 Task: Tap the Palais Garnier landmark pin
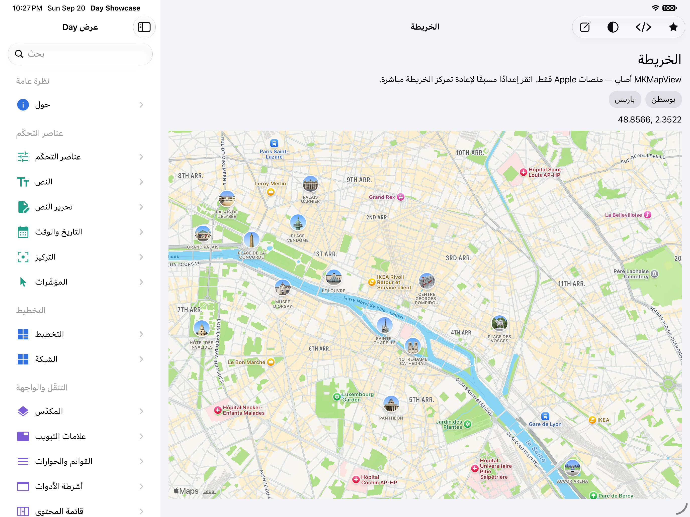310,184
